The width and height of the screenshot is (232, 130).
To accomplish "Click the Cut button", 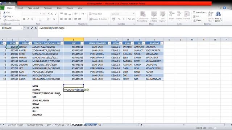I will pyautogui.click(x=7, y=13).
